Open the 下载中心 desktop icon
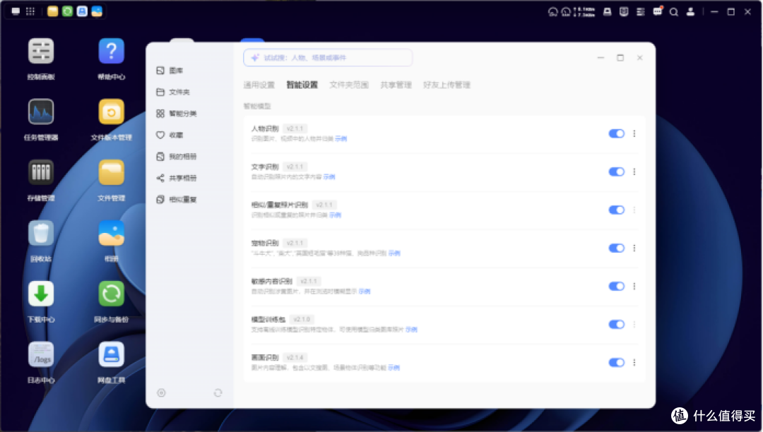Screen dimensions: 763x432 [x=41, y=294]
